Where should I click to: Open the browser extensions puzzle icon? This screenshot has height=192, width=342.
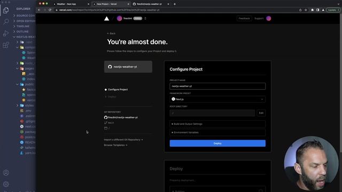pyautogui.click(x=312, y=10)
